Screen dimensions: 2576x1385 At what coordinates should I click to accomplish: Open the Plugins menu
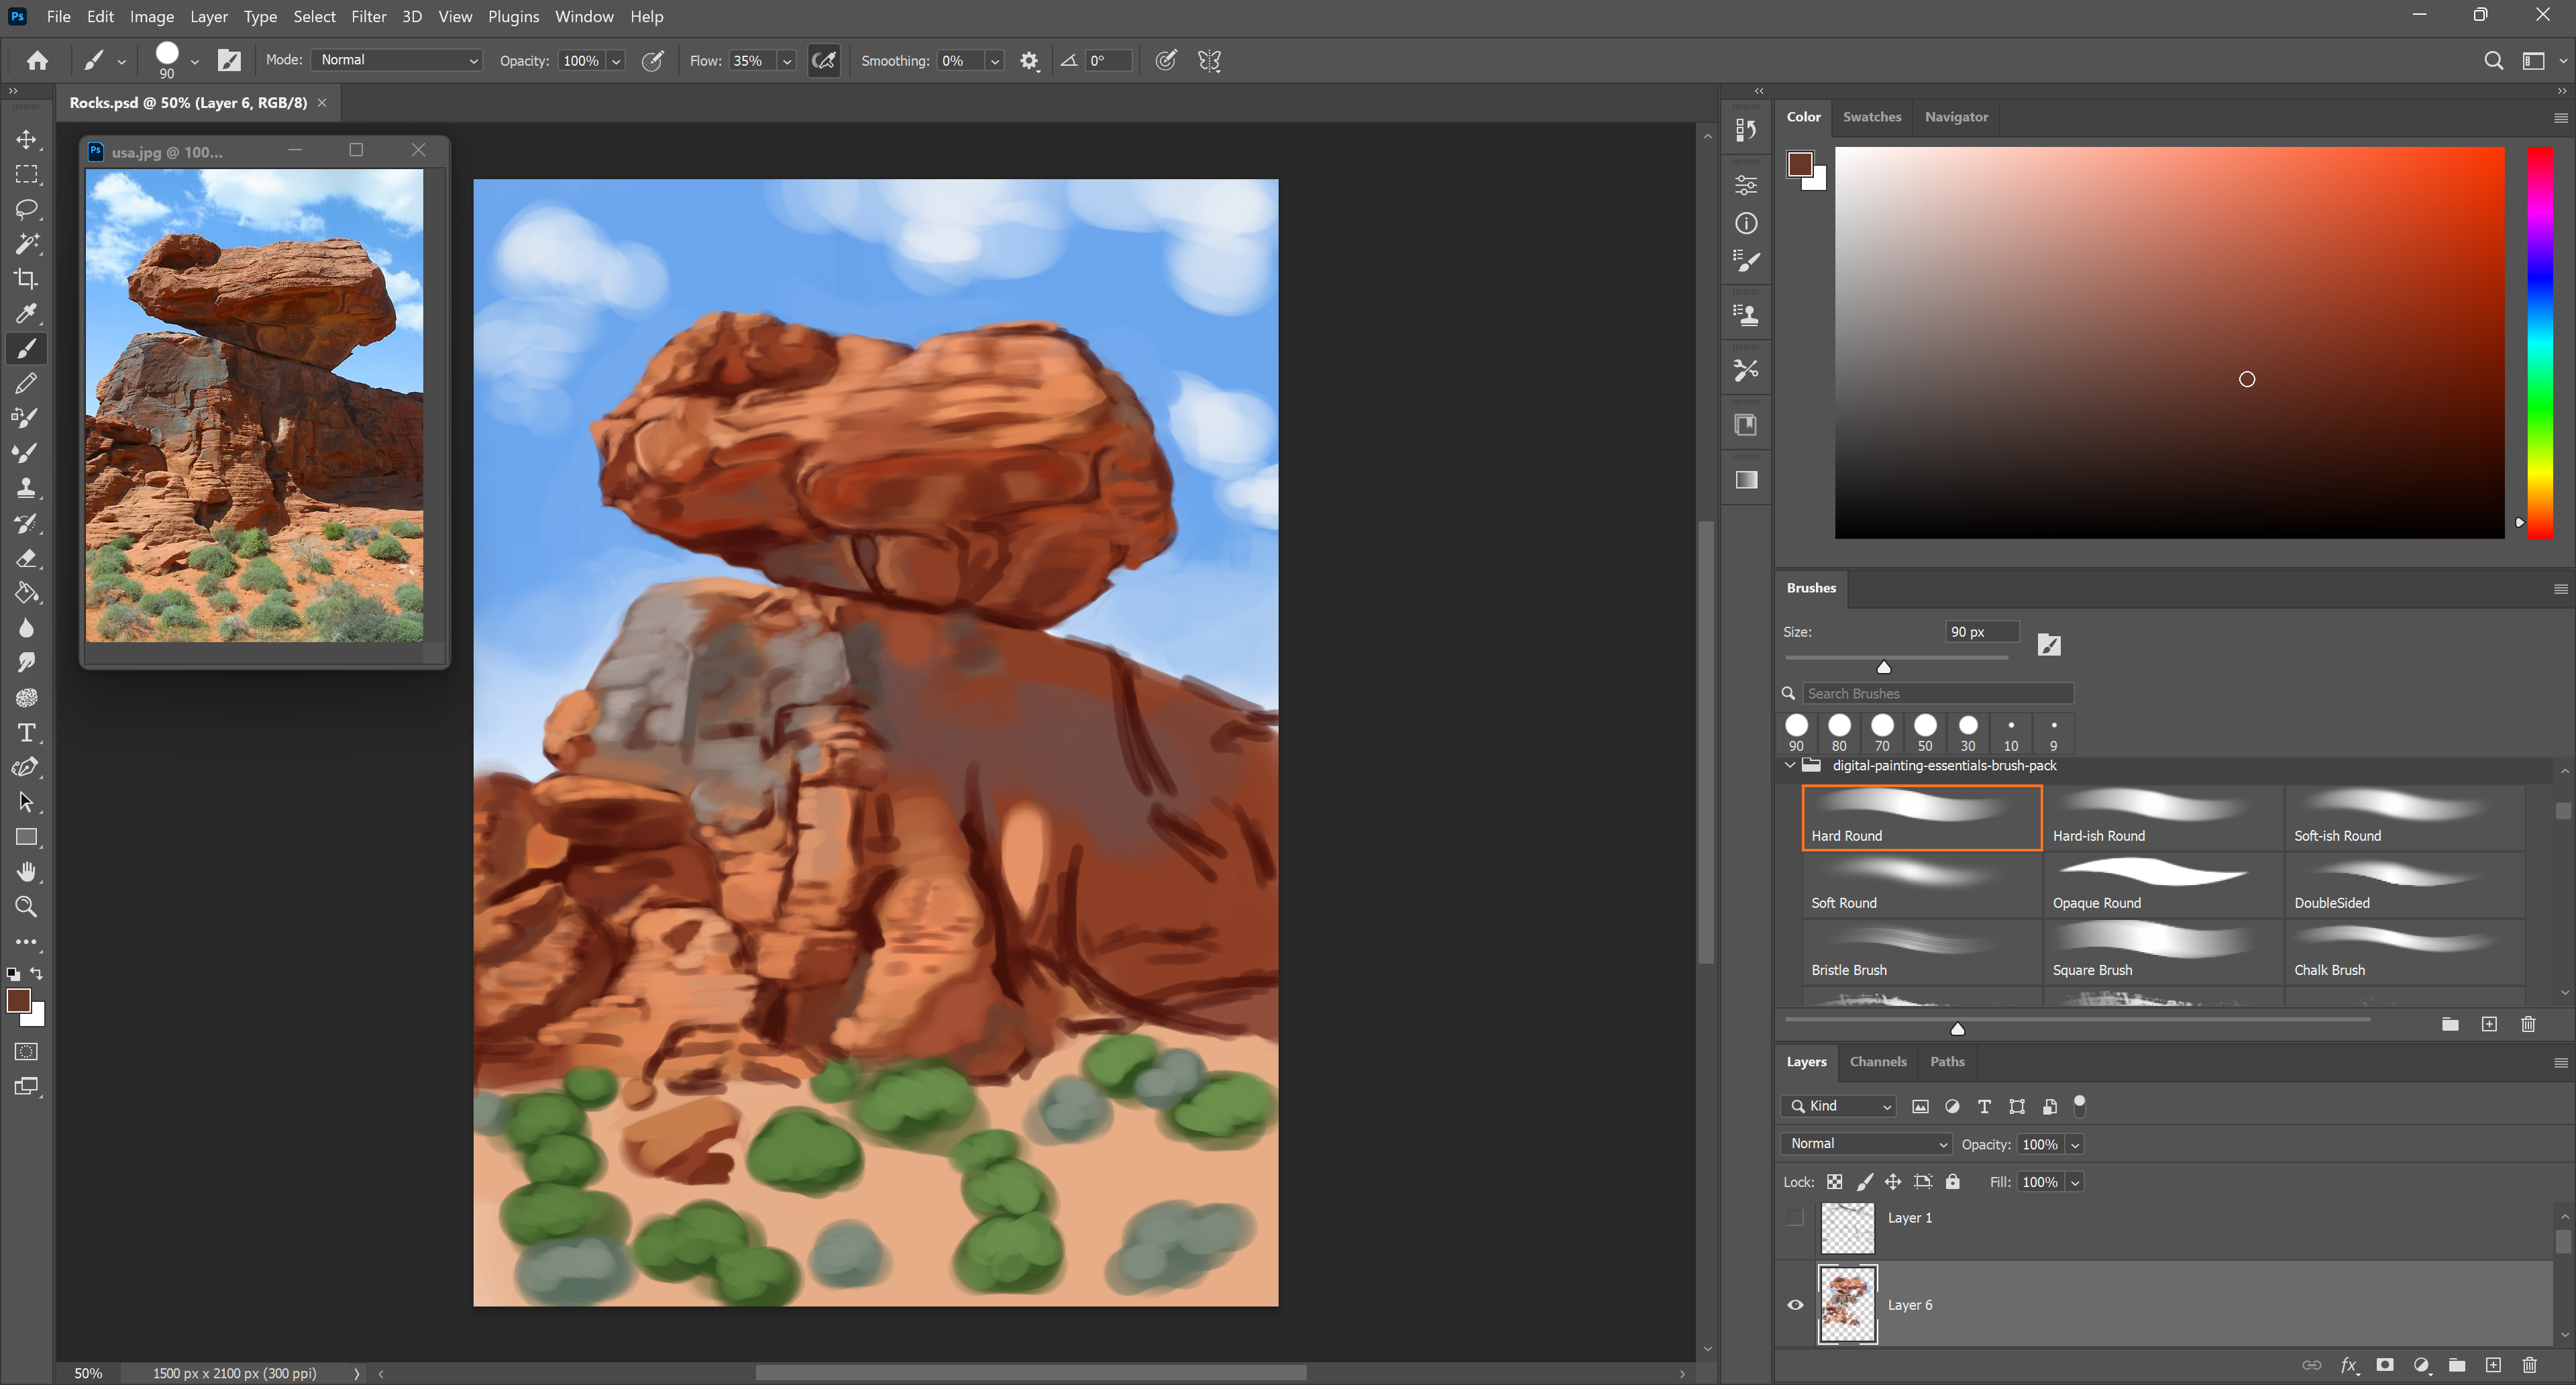click(x=513, y=16)
